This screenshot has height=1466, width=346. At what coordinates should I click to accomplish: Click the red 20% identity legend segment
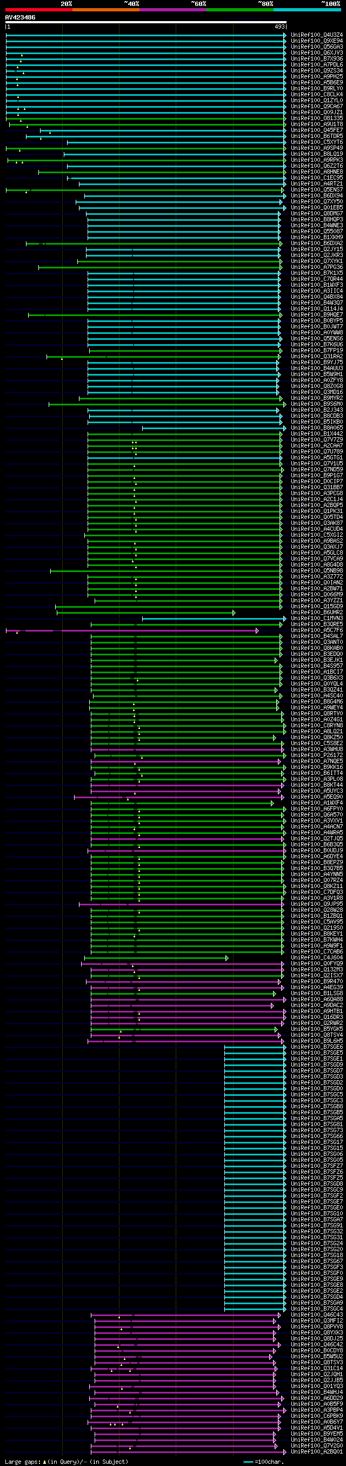coord(38,10)
